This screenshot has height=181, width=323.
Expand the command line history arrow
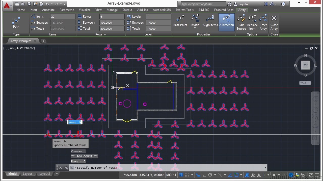click(x=265, y=168)
